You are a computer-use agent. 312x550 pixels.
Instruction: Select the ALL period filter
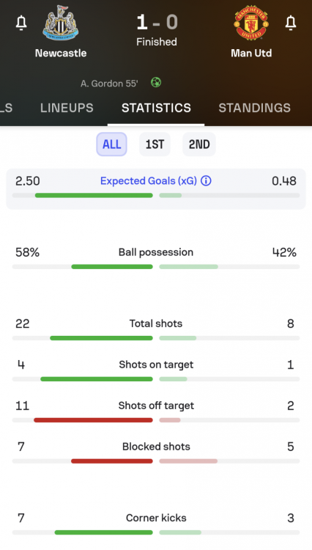click(112, 144)
